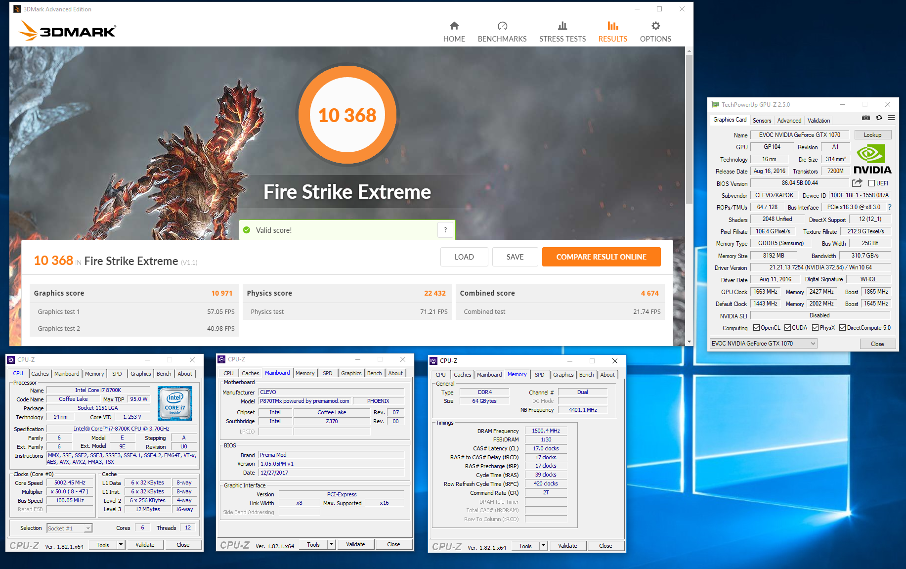The width and height of the screenshot is (906, 569).
Task: Open Caches tab in the CPU-Z processor window
Action: pyautogui.click(x=40, y=374)
